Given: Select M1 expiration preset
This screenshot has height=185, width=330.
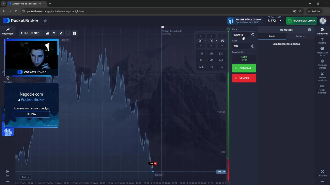Looking at the screenshot, I should pos(202,60).
